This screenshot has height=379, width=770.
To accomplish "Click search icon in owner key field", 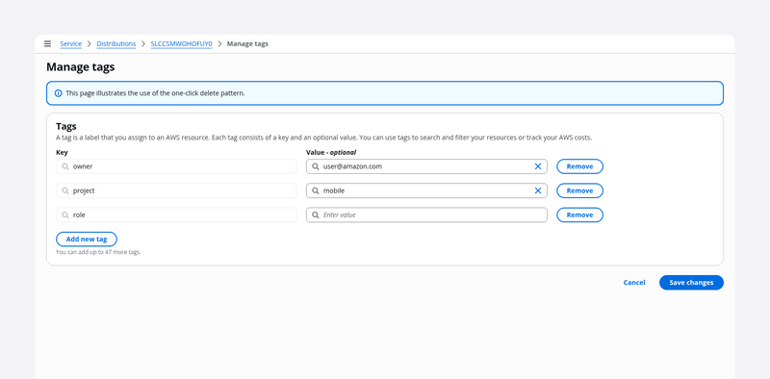I will coord(65,166).
